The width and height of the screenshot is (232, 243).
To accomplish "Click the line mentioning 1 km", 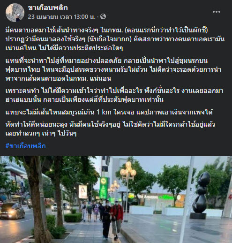I will 109,112.
